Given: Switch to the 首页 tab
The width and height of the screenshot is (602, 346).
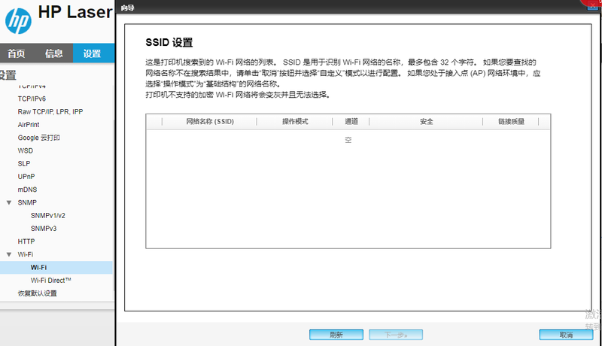Looking at the screenshot, I should click(17, 53).
